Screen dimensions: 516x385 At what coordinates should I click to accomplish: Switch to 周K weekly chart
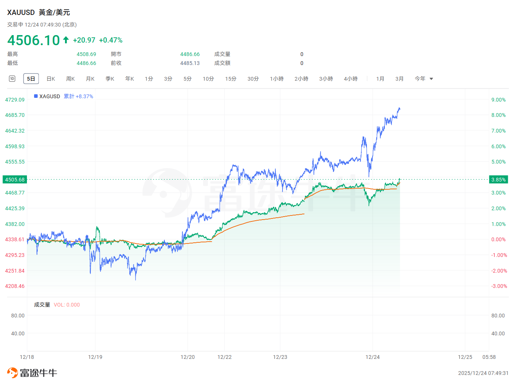pyautogui.click(x=70, y=79)
